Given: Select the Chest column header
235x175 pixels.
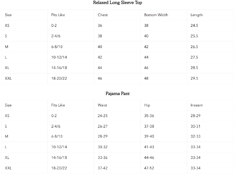Looking at the screenshot, I should click(103, 15).
